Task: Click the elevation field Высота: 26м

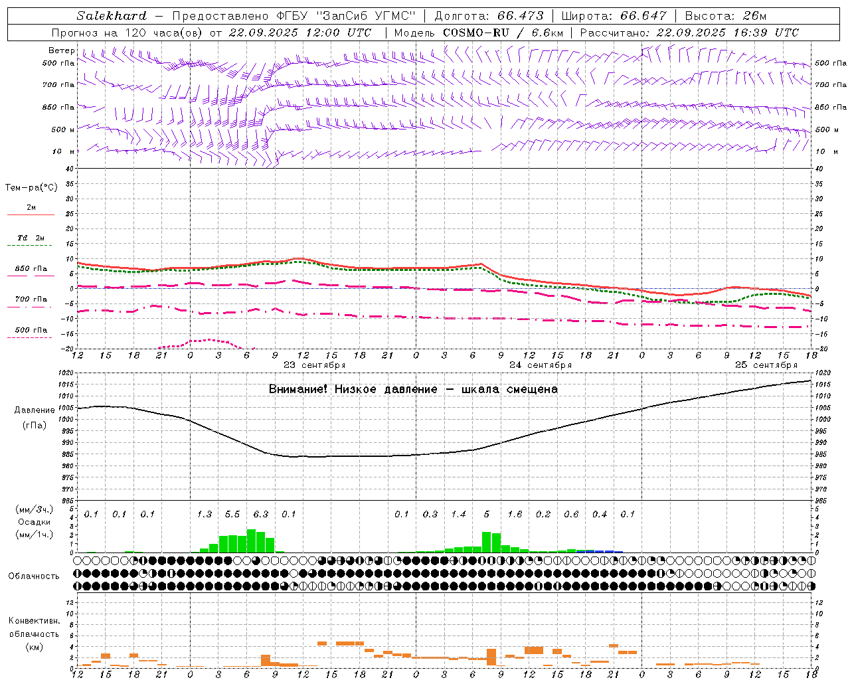Action: coord(726,16)
